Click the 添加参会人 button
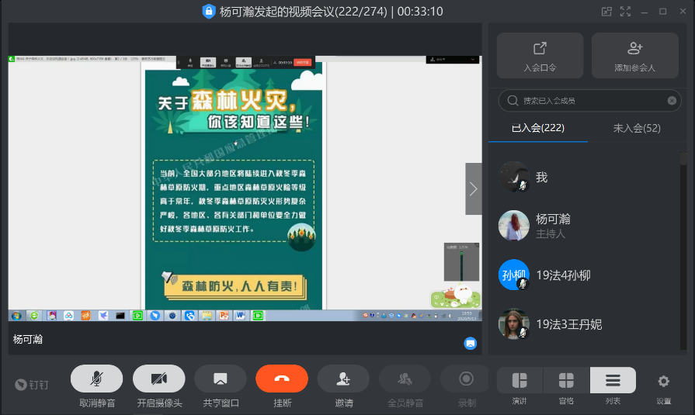The image size is (695, 415). click(634, 55)
